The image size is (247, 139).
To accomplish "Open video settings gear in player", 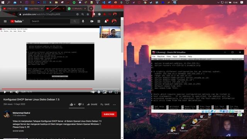I will 99,92.
